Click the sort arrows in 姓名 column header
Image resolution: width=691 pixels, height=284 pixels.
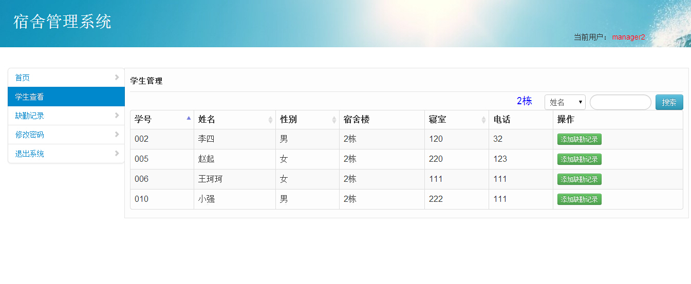[270, 120]
